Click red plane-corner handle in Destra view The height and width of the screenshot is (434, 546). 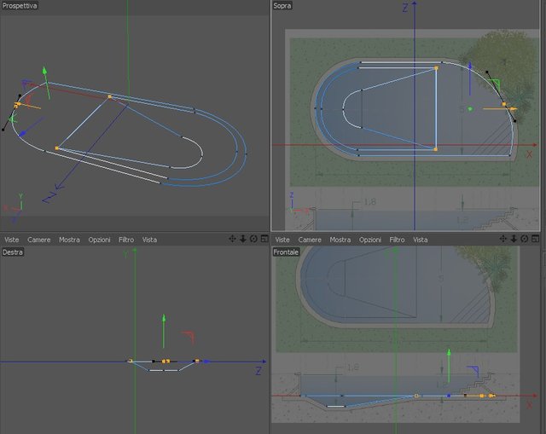tap(189, 338)
